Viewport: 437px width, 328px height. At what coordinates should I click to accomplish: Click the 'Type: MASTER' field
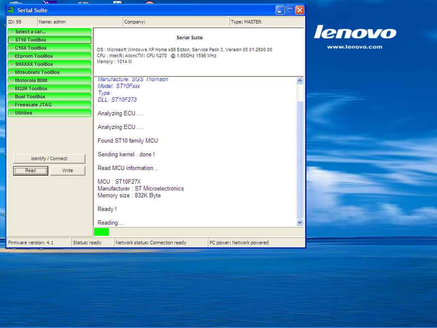(267, 22)
